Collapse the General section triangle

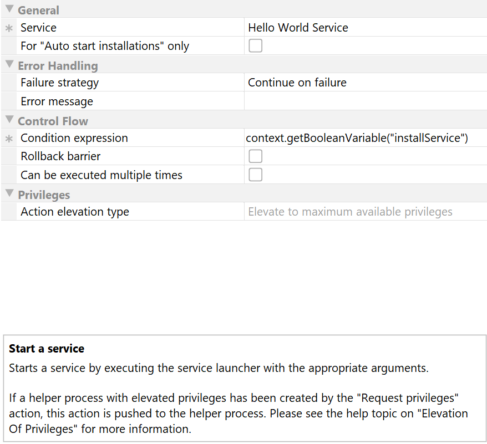9,9
